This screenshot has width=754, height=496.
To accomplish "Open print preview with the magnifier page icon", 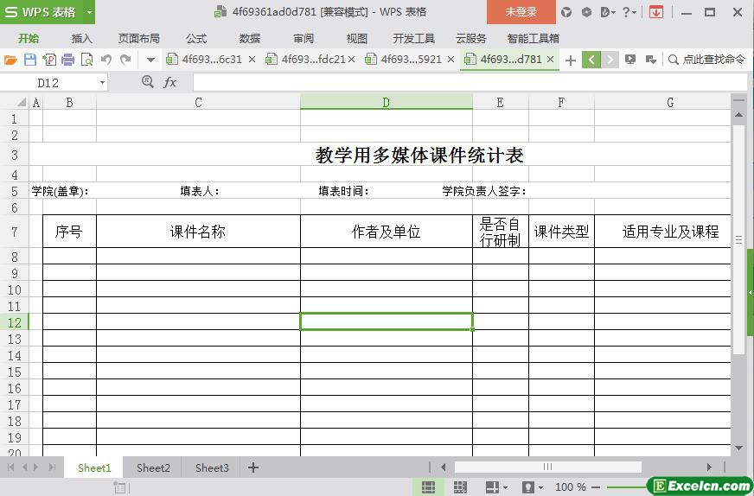I will tap(87, 60).
